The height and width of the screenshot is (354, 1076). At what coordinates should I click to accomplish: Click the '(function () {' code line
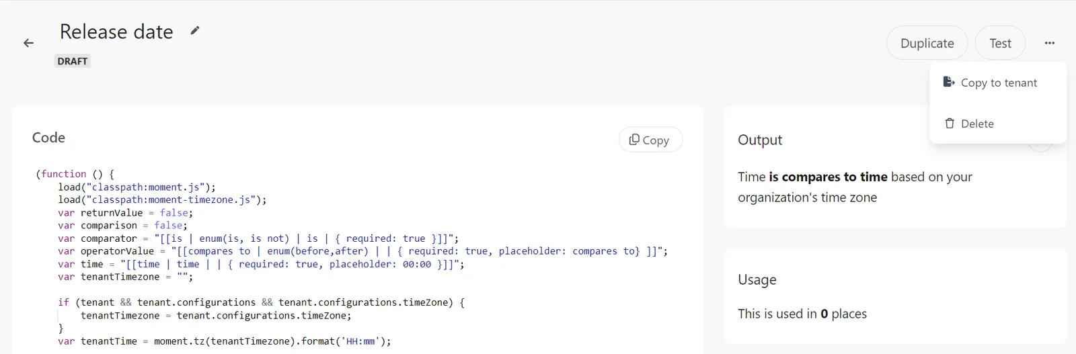75,174
